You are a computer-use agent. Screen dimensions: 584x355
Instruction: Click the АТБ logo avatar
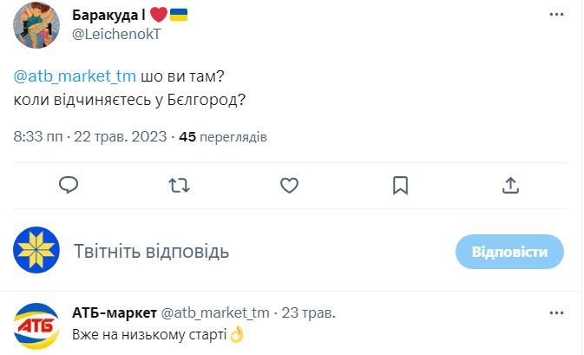coord(36,326)
